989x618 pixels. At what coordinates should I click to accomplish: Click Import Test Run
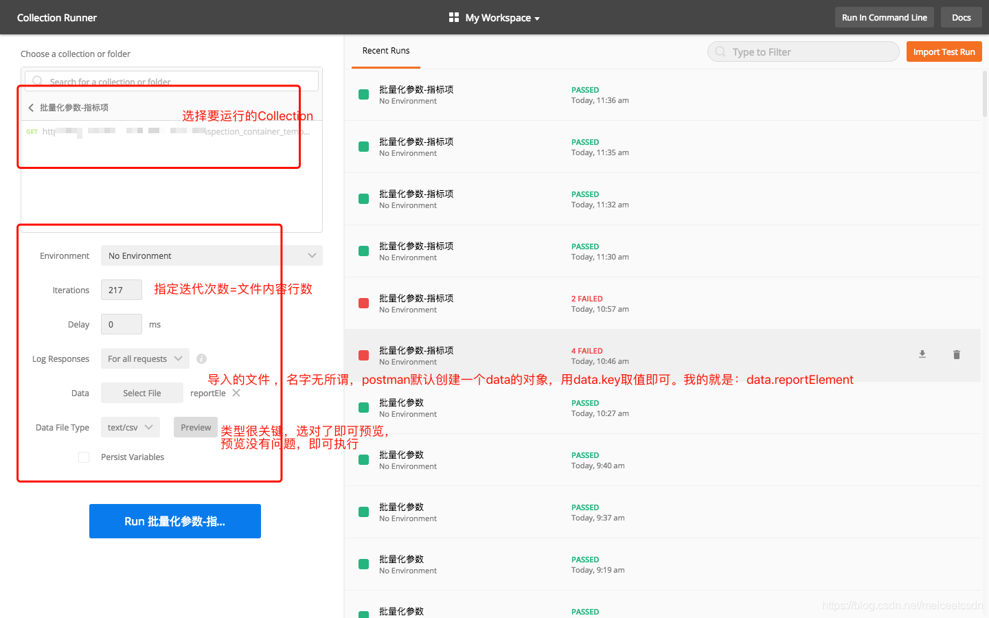pyautogui.click(x=944, y=51)
